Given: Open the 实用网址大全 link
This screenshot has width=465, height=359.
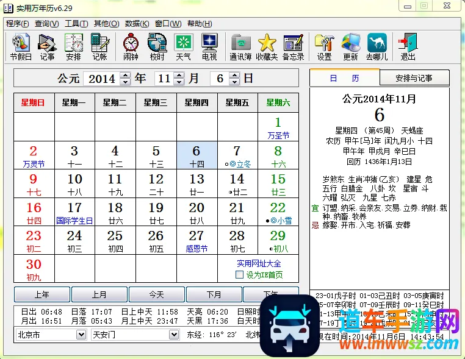Looking at the screenshot, I should (x=259, y=263).
